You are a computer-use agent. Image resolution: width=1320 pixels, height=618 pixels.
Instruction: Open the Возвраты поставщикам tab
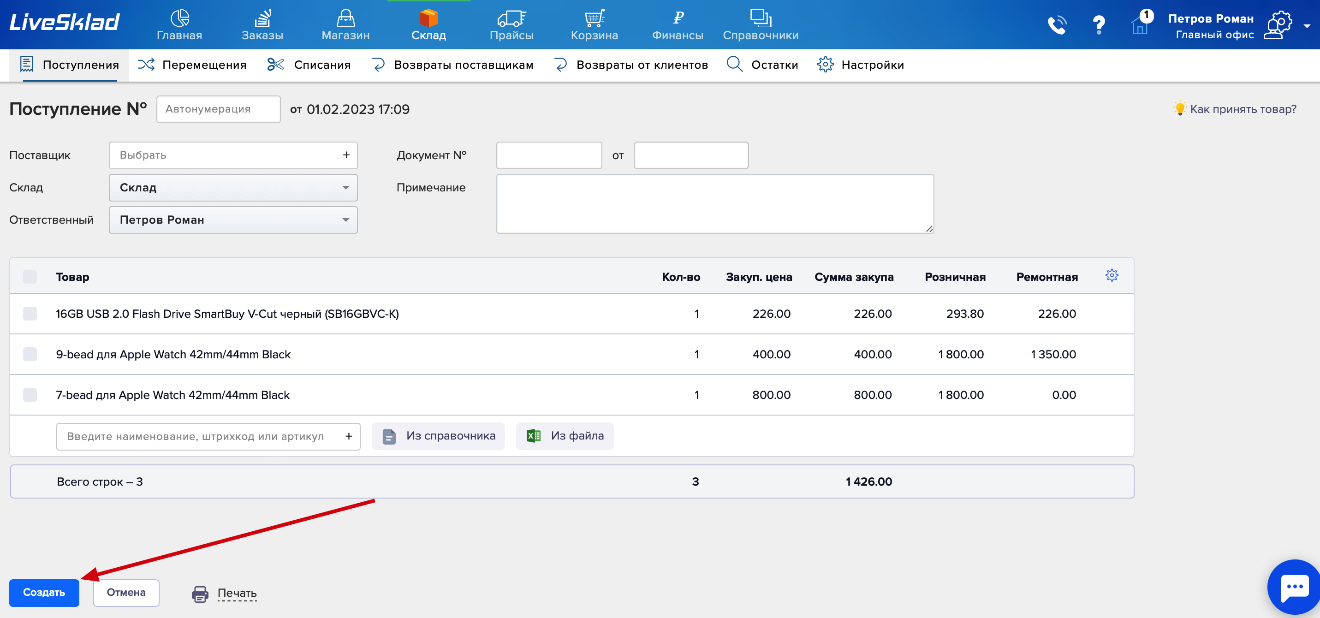click(x=452, y=65)
